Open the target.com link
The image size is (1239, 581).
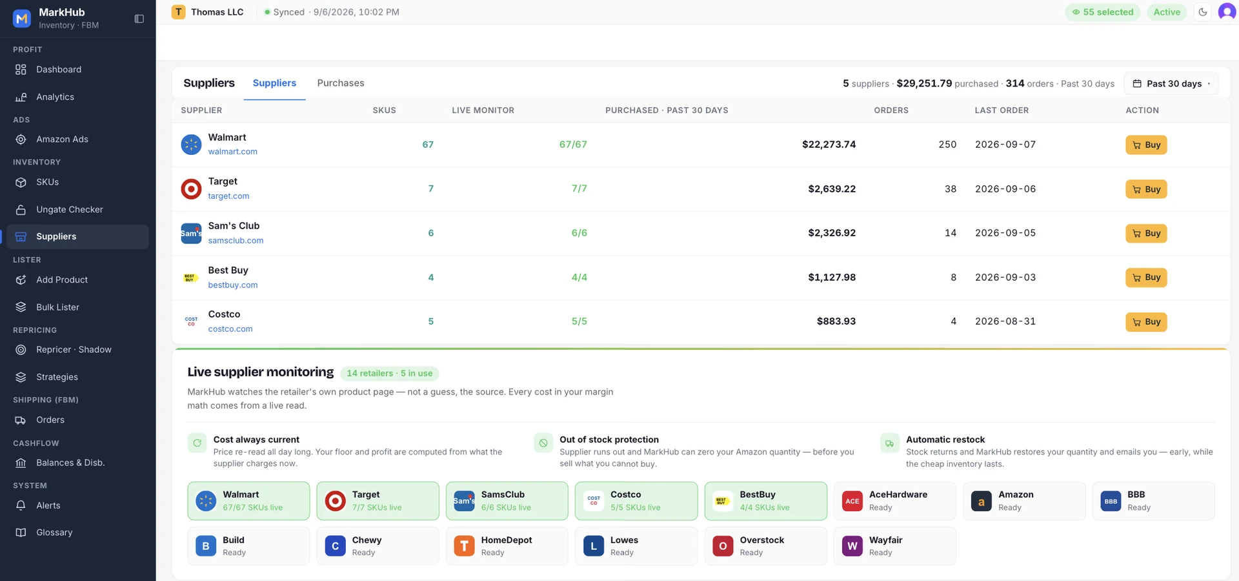coord(228,196)
